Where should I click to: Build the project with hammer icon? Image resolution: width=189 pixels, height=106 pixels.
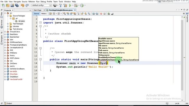(61, 5)
